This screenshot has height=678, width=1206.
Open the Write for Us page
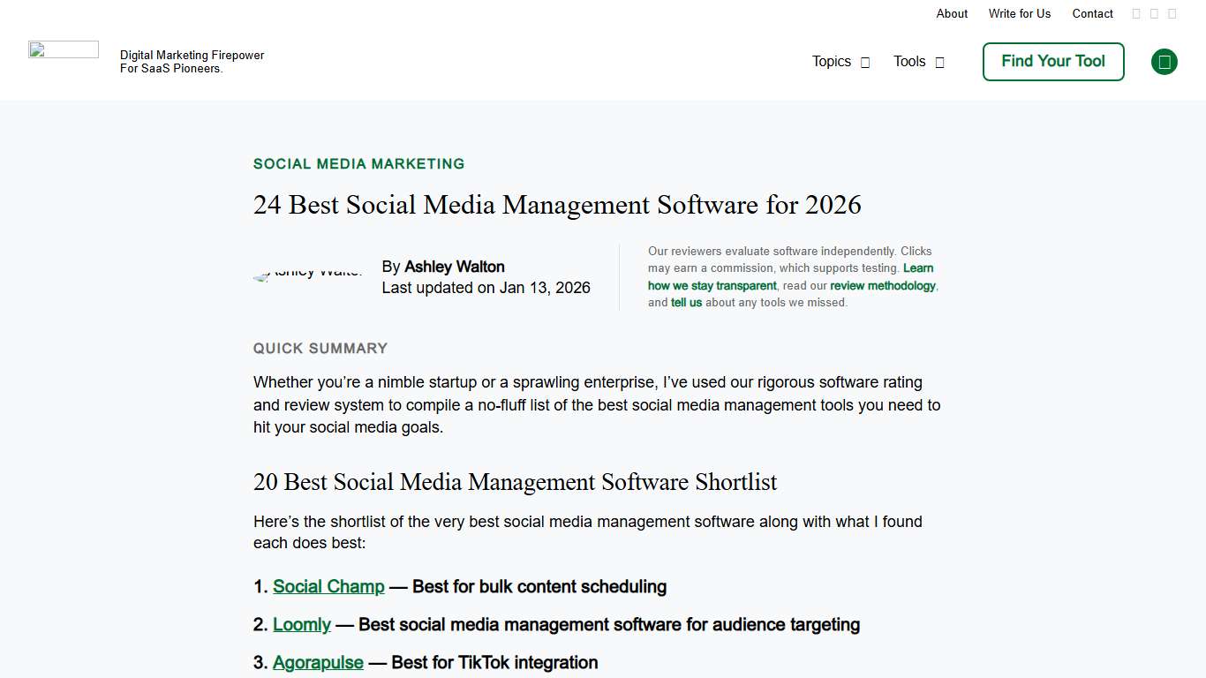[x=1020, y=13]
